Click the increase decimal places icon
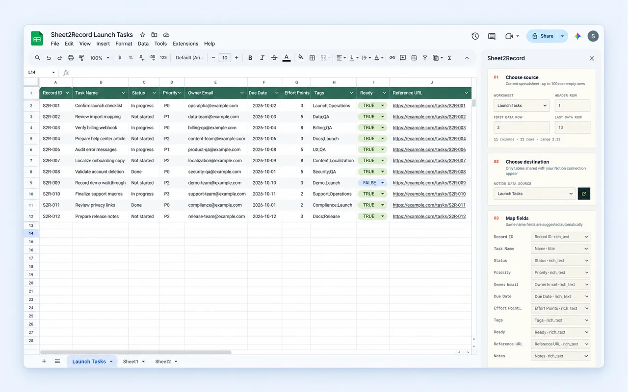628x392 pixels. [152, 58]
